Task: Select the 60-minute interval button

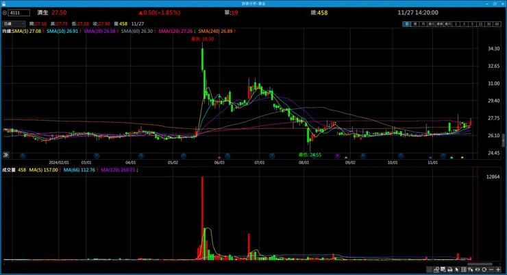Action: click(x=497, y=24)
